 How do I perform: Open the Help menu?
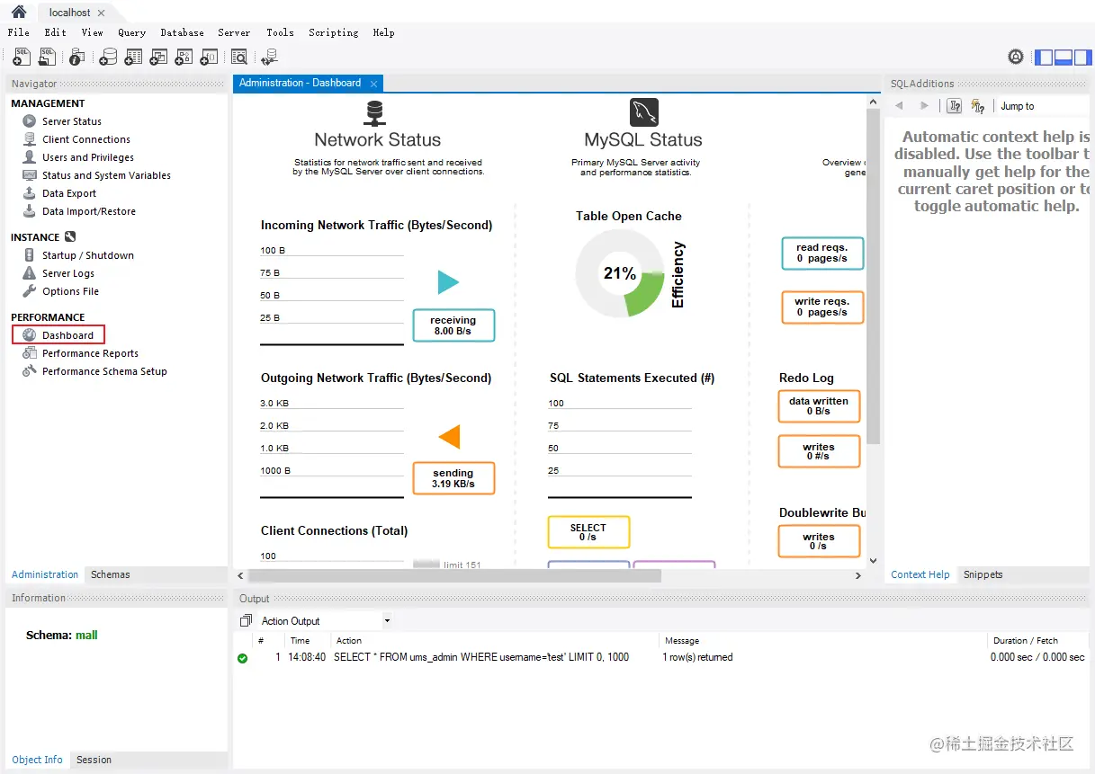(384, 32)
